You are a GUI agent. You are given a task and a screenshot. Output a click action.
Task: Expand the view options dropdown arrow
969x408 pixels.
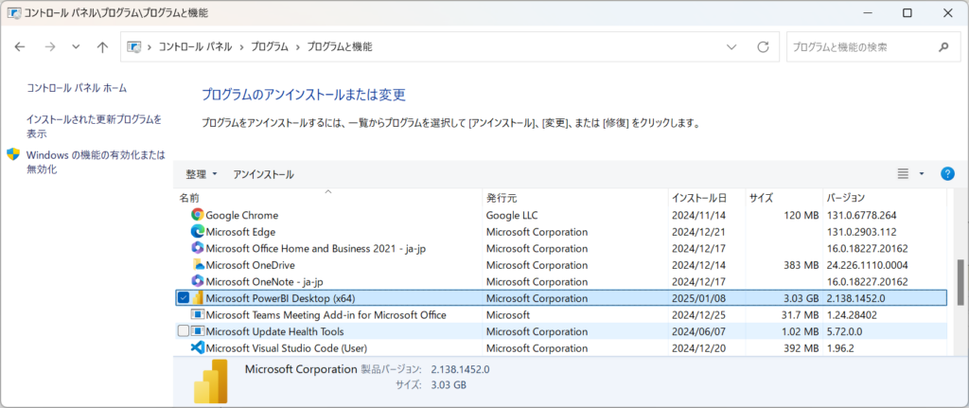coord(922,174)
